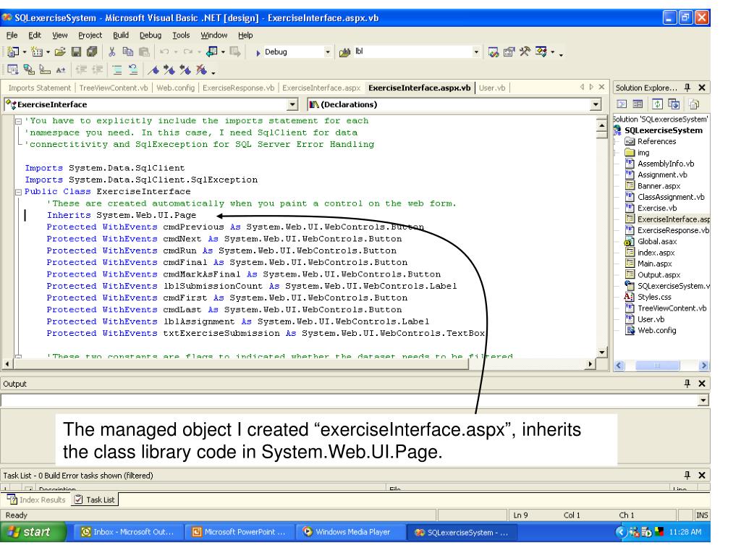Refresh the Solution Explorer

click(x=658, y=104)
